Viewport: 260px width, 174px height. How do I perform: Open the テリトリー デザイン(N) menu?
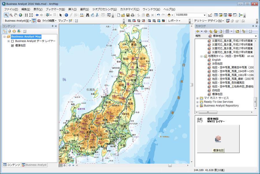pyautogui.click(x=209, y=21)
